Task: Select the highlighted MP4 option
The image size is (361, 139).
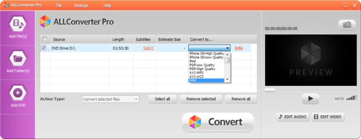Action: tap(207, 80)
